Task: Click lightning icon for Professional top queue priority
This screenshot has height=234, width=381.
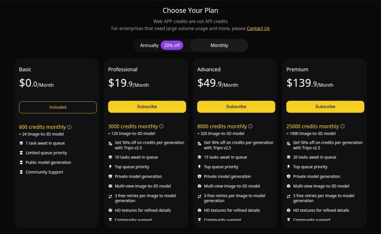Action: point(110,167)
